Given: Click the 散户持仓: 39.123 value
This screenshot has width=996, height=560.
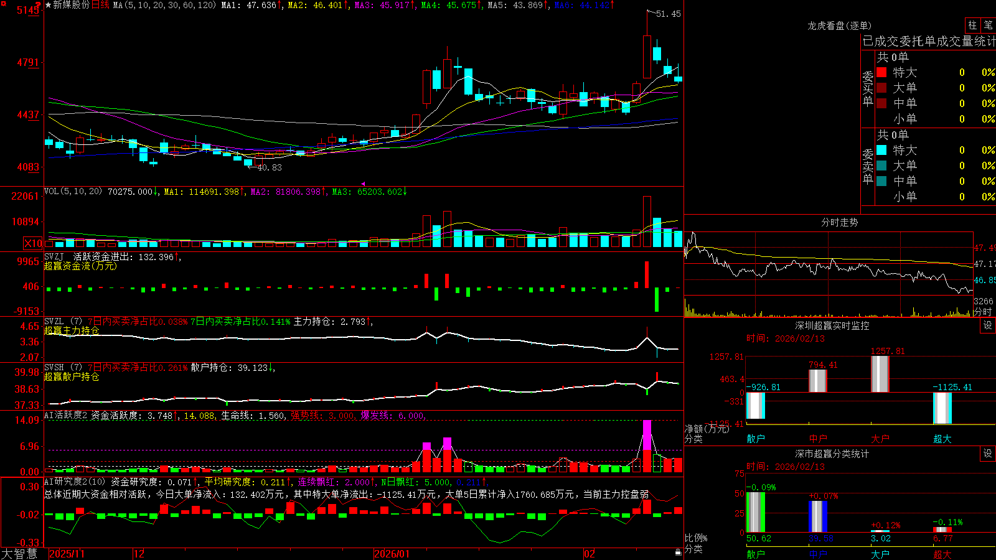Looking at the screenshot, I should coord(233,368).
